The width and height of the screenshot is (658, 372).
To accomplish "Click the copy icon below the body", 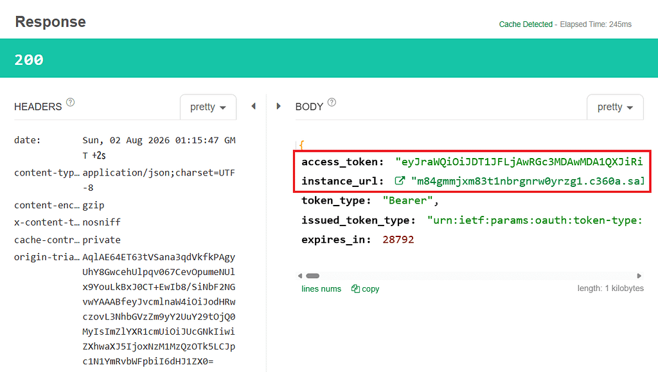I will click(x=355, y=288).
